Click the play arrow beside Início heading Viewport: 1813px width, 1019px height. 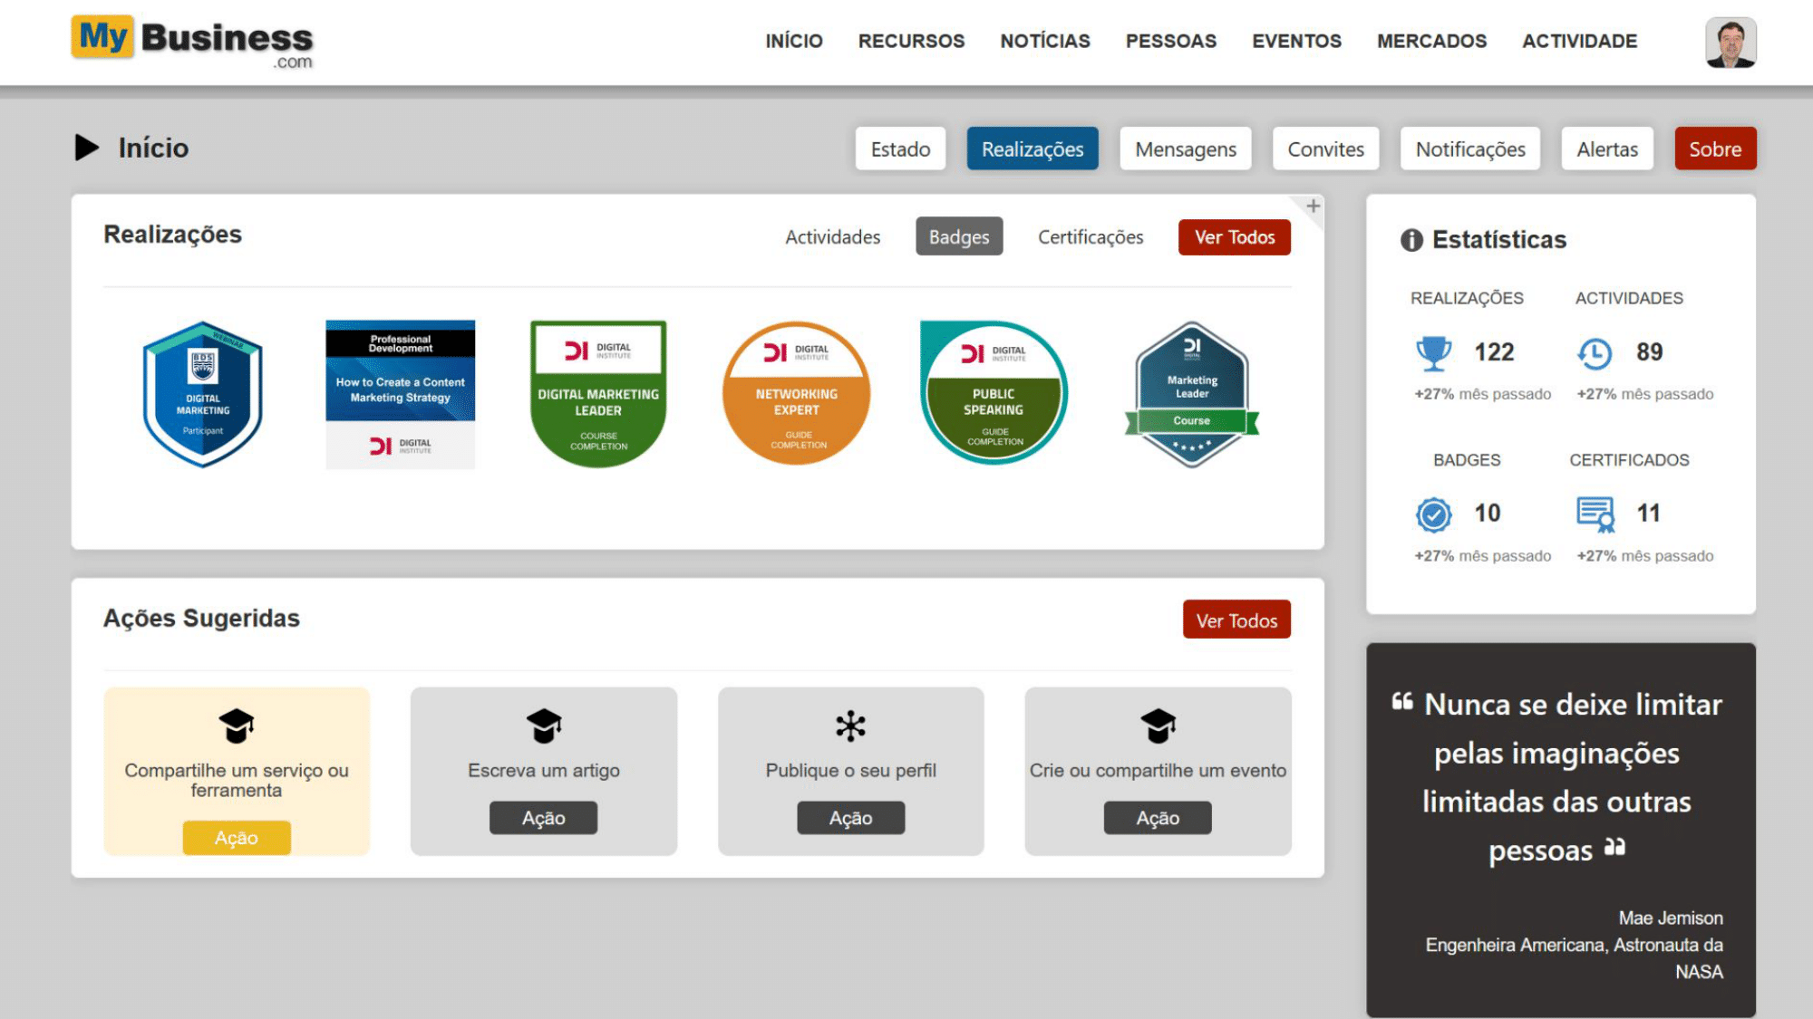(87, 148)
